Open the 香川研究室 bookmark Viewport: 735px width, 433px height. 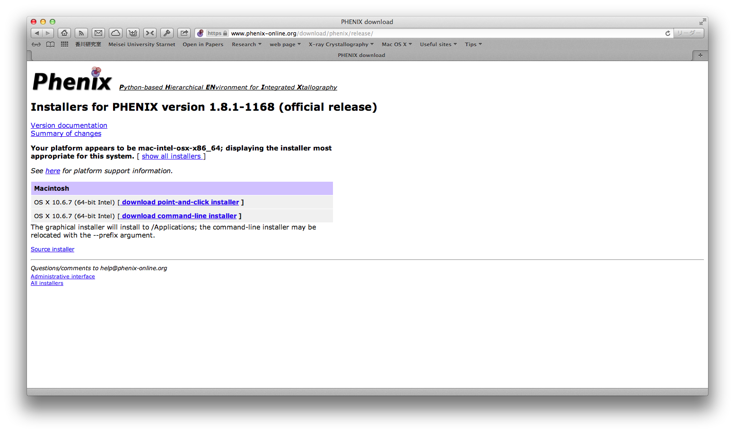(x=88, y=44)
